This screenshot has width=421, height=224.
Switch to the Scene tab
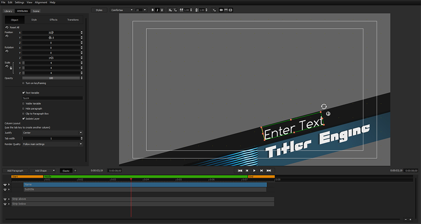coord(36,11)
